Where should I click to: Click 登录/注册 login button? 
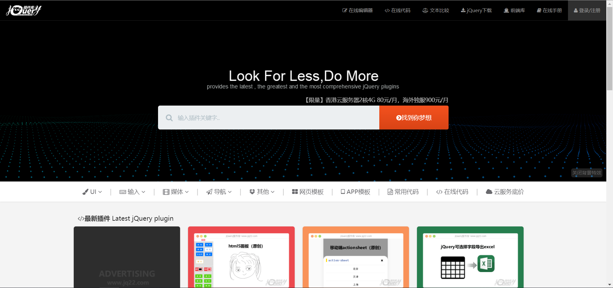[587, 11]
